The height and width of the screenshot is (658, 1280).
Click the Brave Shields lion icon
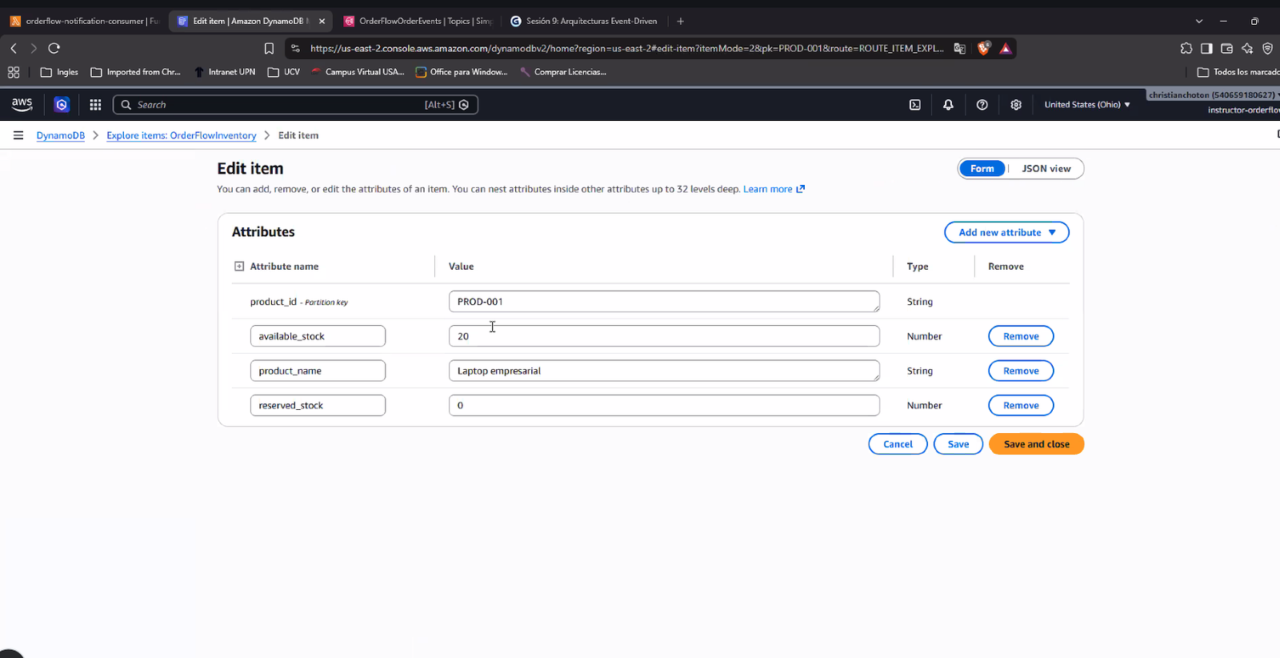click(984, 48)
